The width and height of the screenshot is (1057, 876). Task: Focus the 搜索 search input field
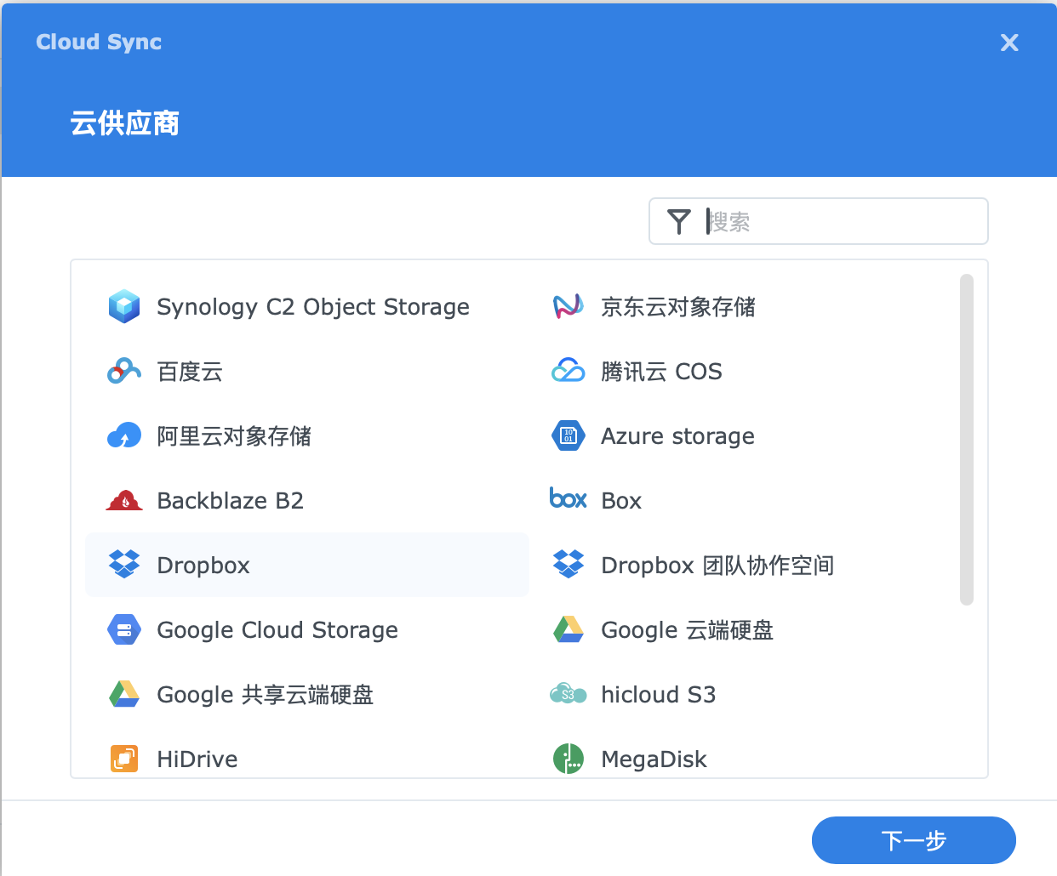point(819,221)
